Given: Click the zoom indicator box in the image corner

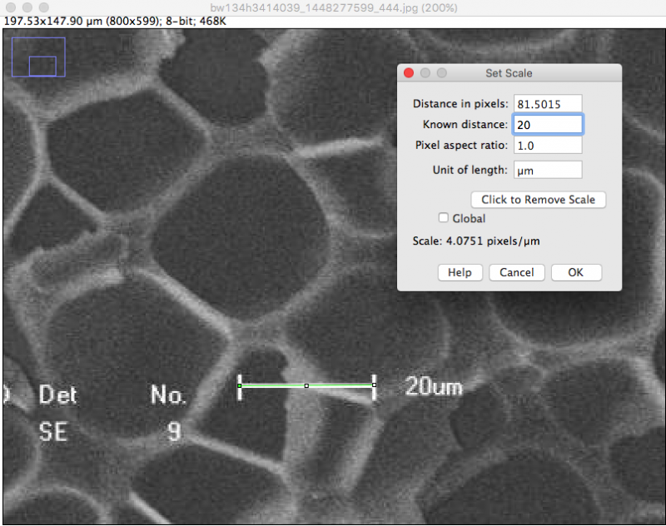Looking at the screenshot, I should point(38,57).
